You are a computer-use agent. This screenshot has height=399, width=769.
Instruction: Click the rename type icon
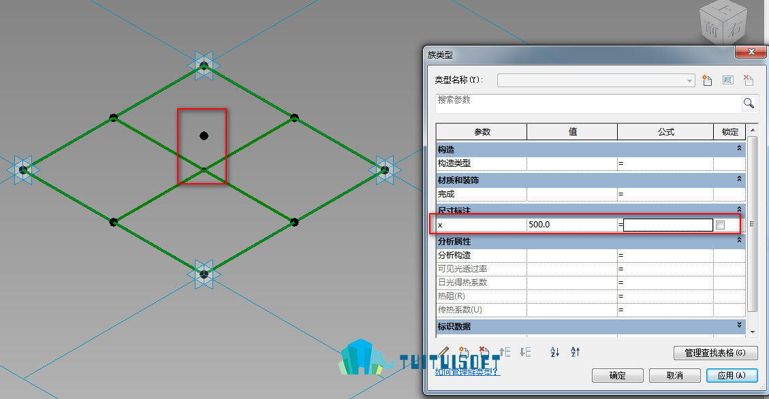(x=728, y=80)
